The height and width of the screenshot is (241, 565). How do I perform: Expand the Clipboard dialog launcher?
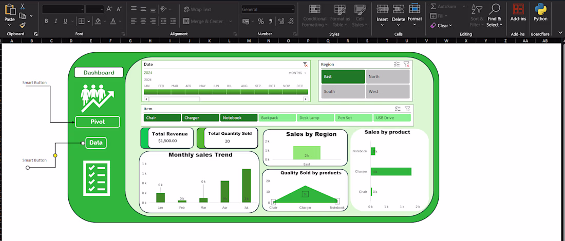click(35, 34)
